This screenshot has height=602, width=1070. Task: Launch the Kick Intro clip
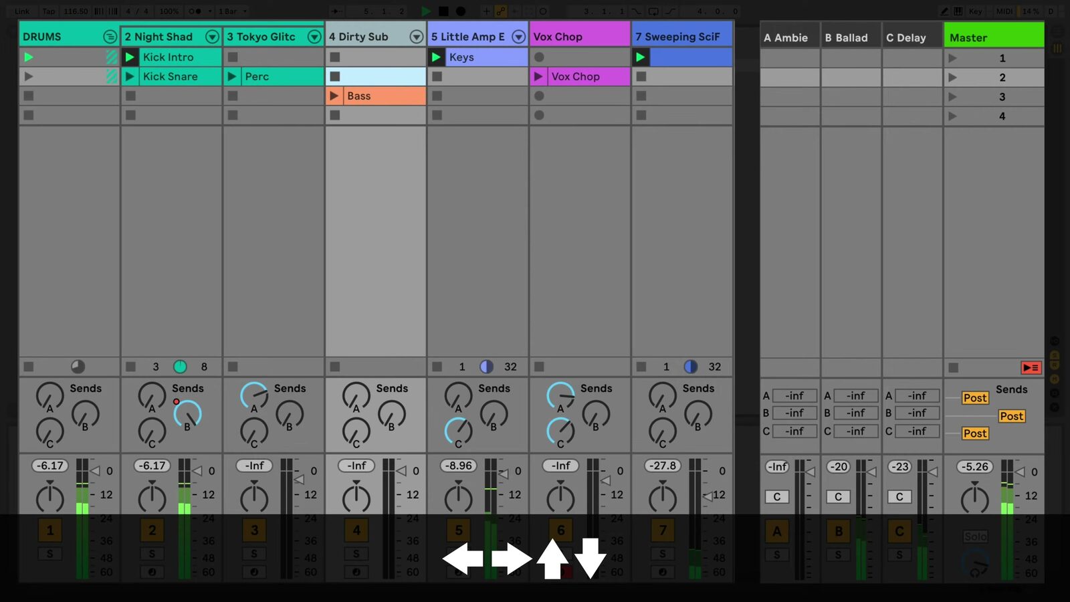coord(130,58)
